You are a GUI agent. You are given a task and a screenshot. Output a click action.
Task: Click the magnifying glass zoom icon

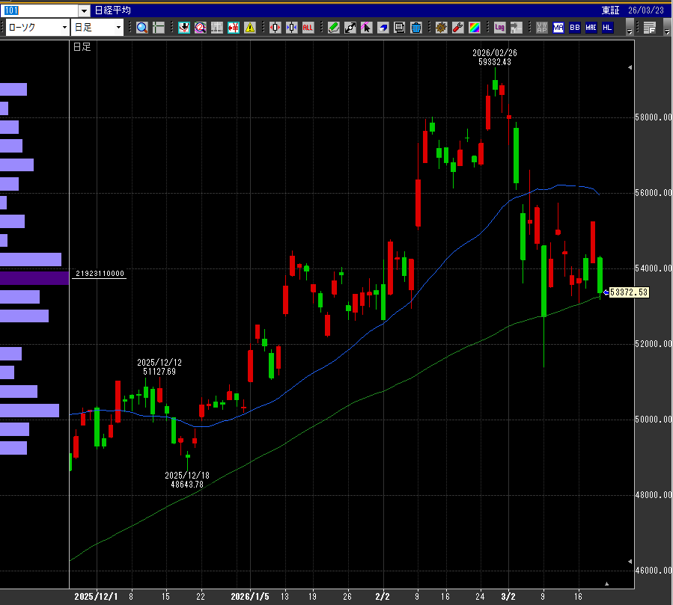click(x=142, y=28)
